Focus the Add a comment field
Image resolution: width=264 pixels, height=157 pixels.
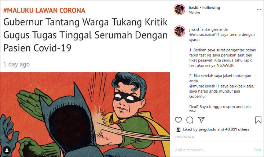[213, 150]
